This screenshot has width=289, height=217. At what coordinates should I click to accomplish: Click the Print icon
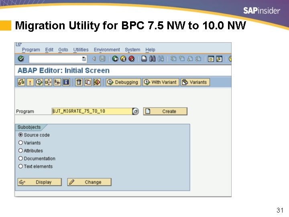(x=144, y=59)
